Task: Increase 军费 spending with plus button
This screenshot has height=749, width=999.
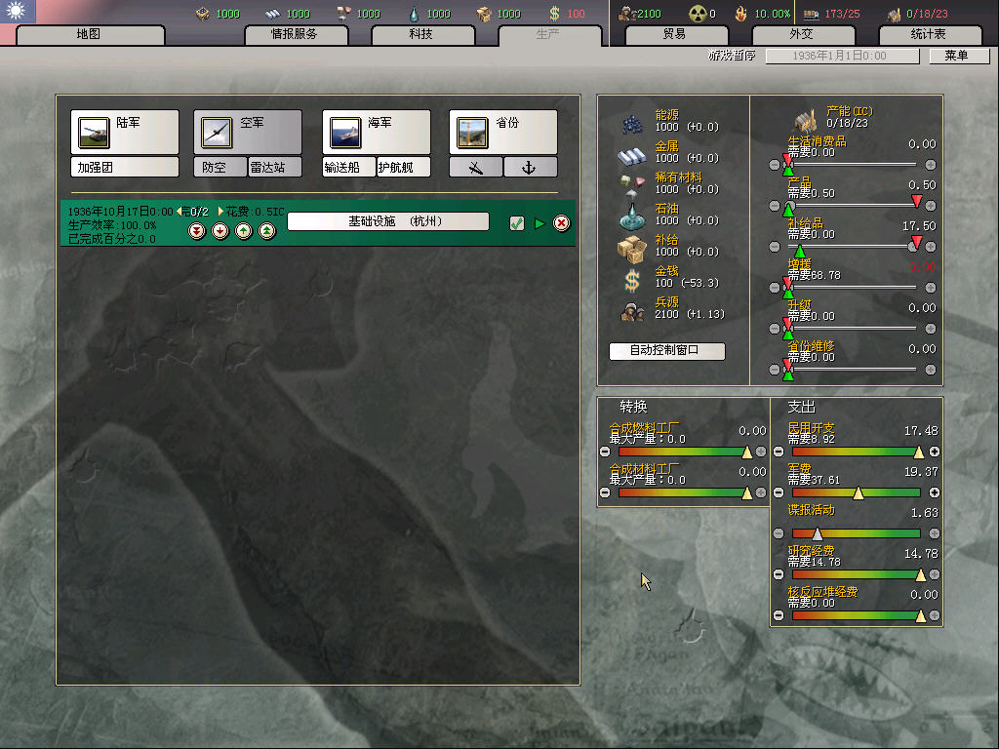Action: [934, 493]
